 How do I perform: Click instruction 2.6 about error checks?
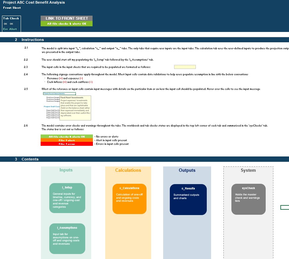154,128
